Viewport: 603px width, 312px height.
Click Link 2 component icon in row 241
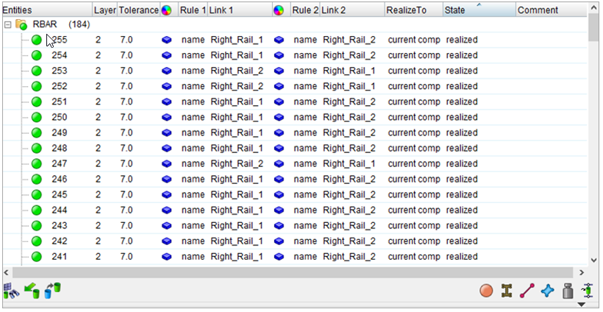(x=279, y=257)
